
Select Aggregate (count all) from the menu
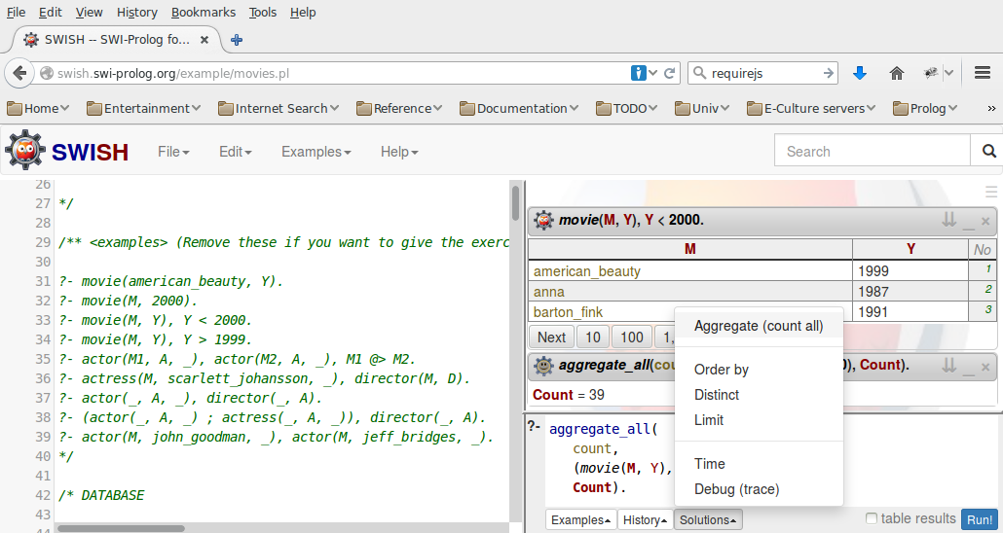[758, 326]
